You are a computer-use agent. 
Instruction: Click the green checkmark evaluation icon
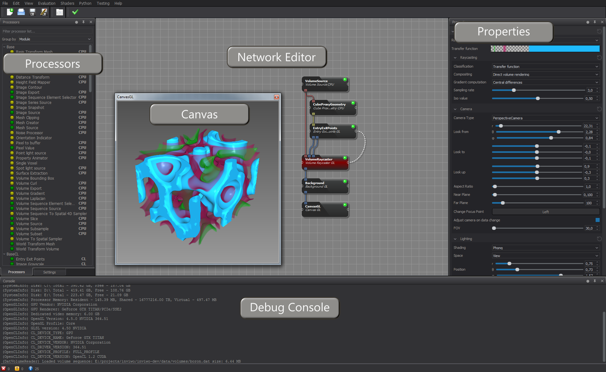[75, 12]
